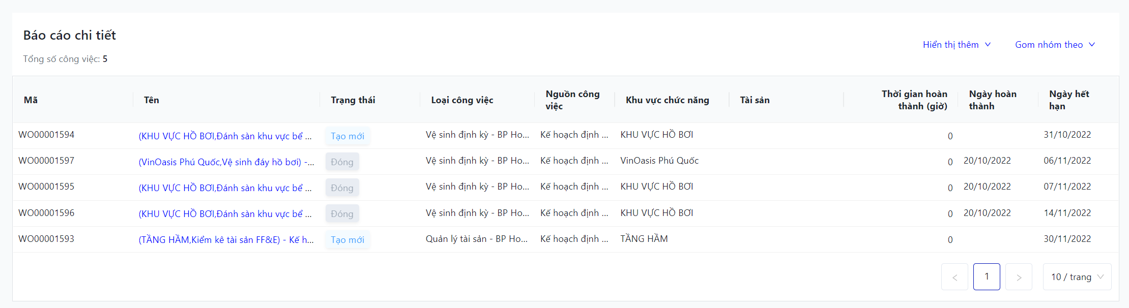This screenshot has width=1129, height=308.
Task: Click the 'Tạo mới' status tag of WO00001594
Action: coord(348,136)
